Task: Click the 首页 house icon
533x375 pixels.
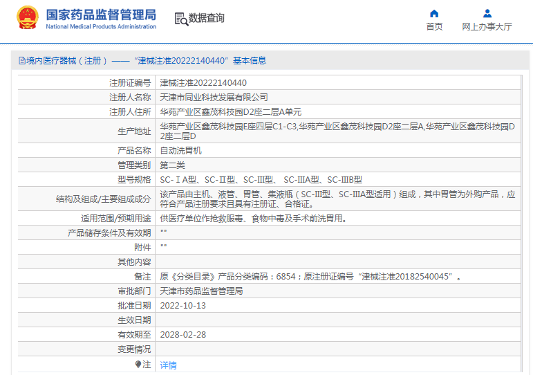Action: tap(434, 13)
